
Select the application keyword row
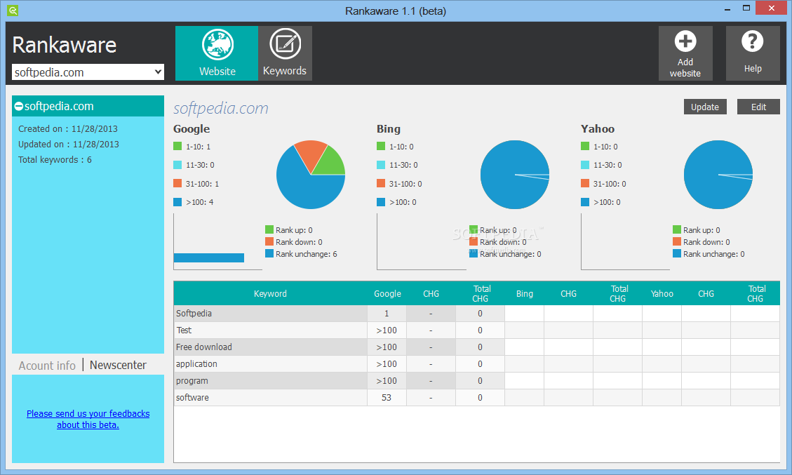click(x=476, y=364)
